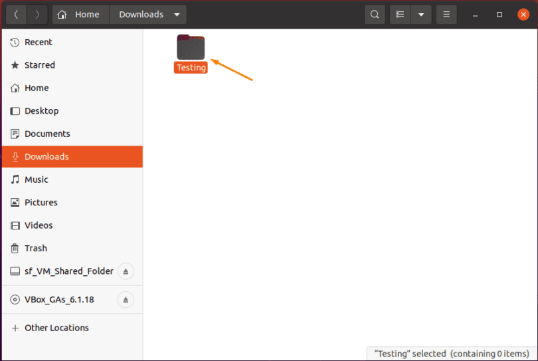Image resolution: width=538 pixels, height=361 pixels.
Task: Open Pictures in the sidebar
Action: click(x=72, y=202)
